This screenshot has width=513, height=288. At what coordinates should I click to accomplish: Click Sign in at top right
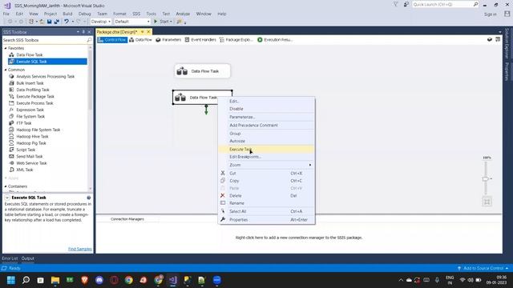point(490,14)
